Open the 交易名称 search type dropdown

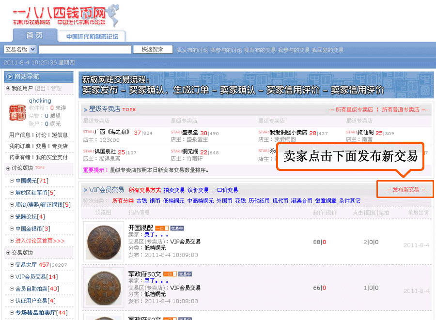[x=32, y=49]
